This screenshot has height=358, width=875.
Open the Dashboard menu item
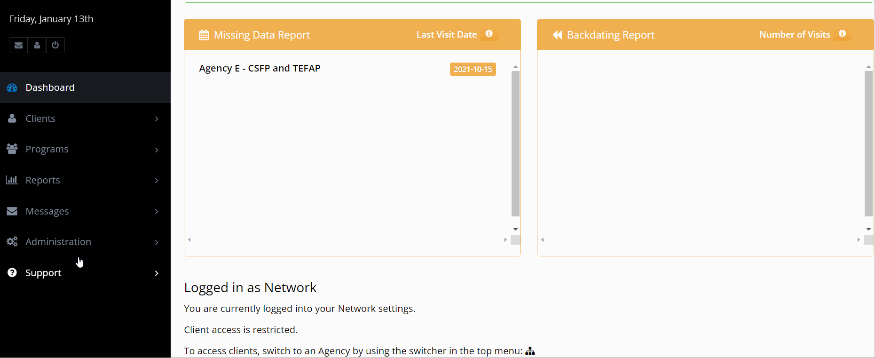tap(50, 88)
